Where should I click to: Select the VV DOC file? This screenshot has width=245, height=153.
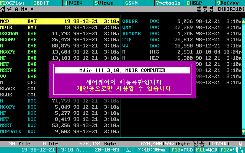point(182,46)
